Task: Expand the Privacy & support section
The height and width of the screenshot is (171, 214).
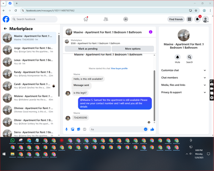Action: coord(184,92)
